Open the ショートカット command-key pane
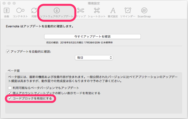Viewport: 188px width, 119px height. [97, 13]
